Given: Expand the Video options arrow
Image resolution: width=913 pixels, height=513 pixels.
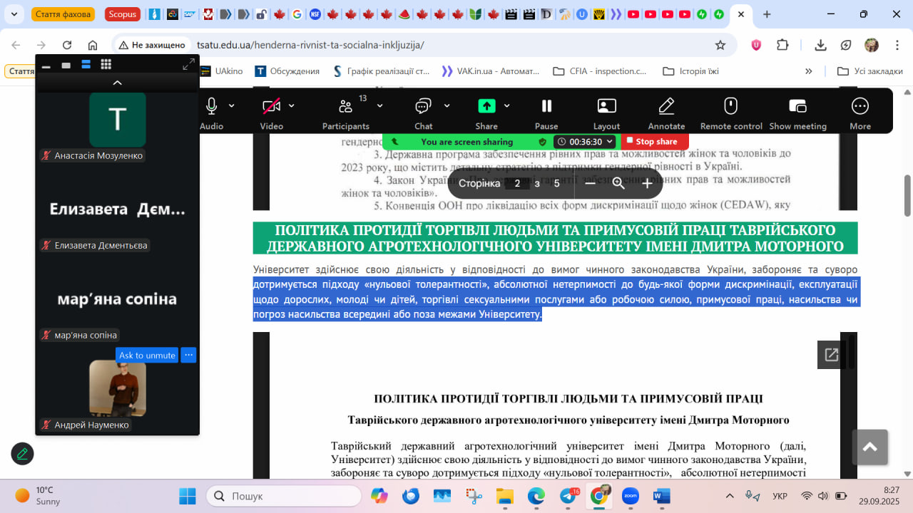Looking at the screenshot, I should 292,105.
